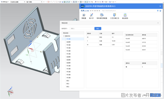This screenshot has height=99, width=164.
Task: Open 工艺方案汇总 process summary
Action: coord(115,16)
